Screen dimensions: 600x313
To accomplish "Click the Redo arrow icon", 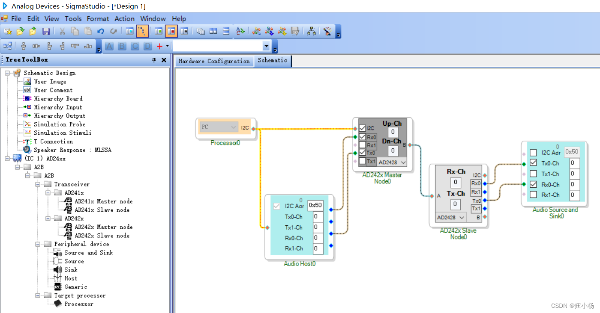I will click(114, 31).
